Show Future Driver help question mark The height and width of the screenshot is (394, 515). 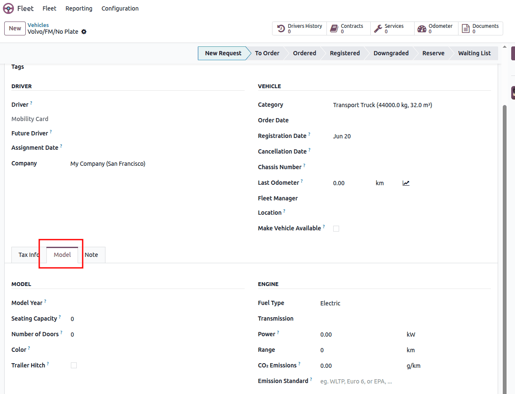[51, 132]
